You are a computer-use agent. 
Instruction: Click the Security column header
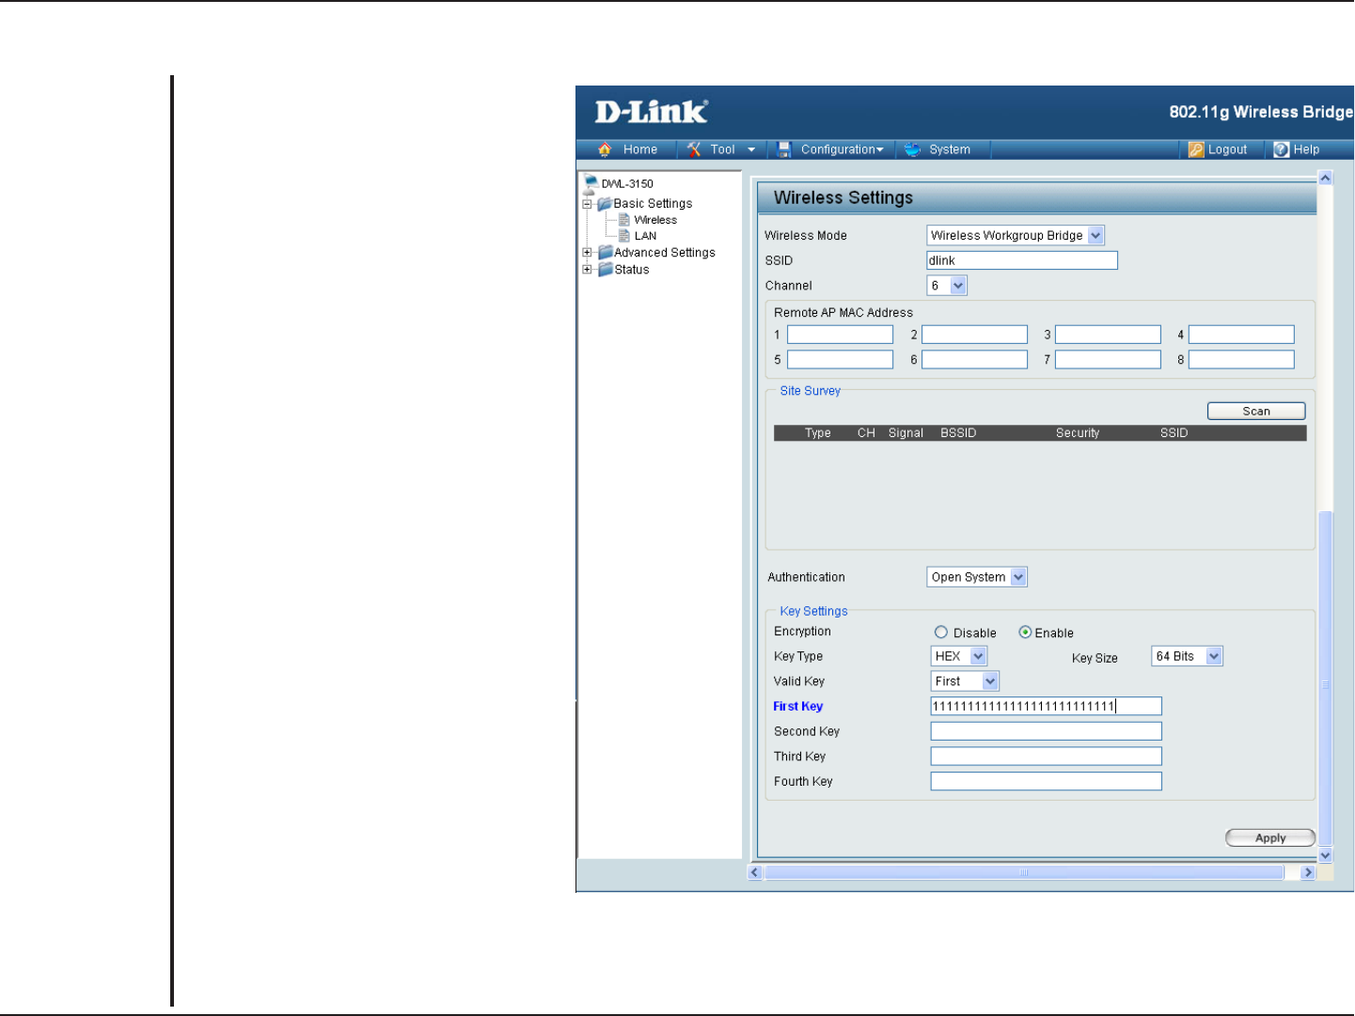[x=1078, y=433]
